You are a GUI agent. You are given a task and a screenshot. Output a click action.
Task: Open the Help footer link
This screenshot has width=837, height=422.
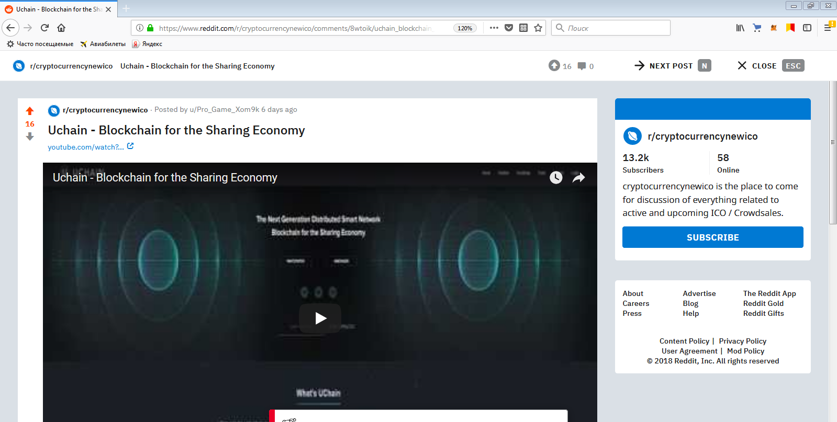691,313
